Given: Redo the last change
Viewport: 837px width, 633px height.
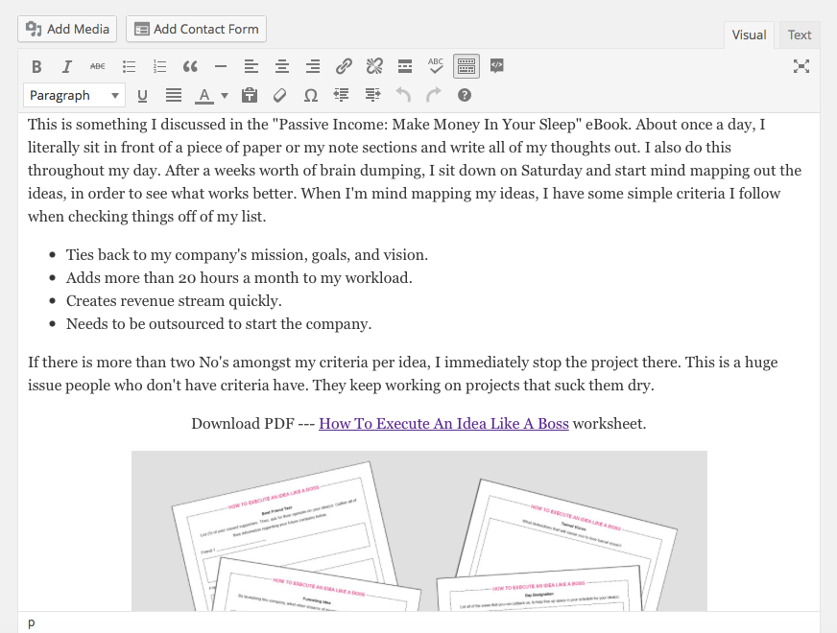Looking at the screenshot, I should pyautogui.click(x=434, y=96).
